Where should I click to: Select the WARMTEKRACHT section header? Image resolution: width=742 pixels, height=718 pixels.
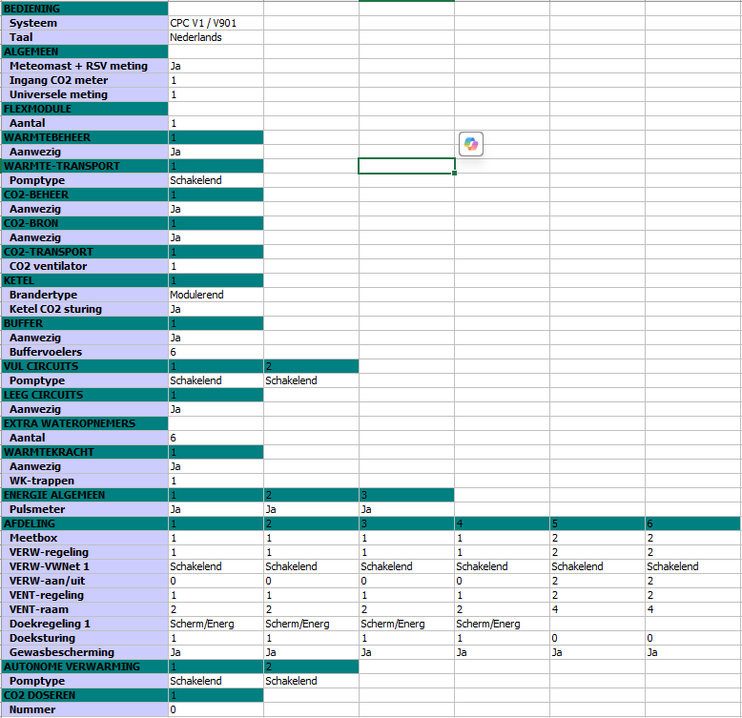[x=84, y=452]
